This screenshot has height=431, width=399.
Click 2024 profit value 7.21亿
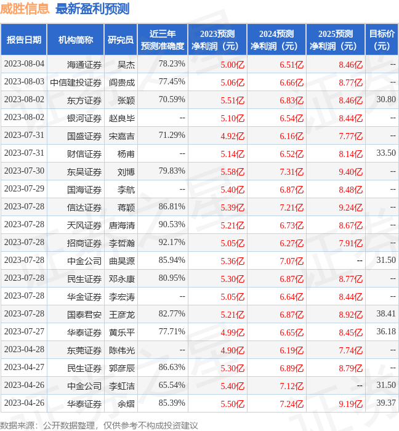(292, 208)
